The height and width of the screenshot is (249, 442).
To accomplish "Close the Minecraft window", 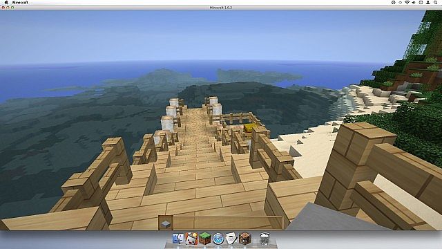I will point(3,8).
